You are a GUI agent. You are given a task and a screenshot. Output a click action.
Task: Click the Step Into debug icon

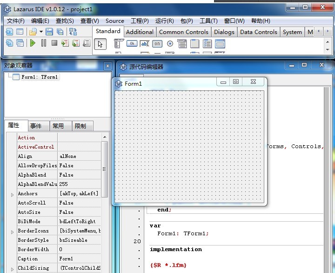point(65,43)
